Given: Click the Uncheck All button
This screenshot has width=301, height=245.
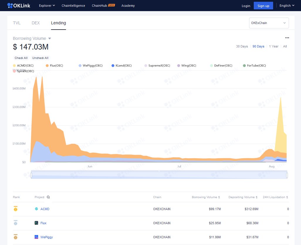Looking at the screenshot, I should (40, 58).
